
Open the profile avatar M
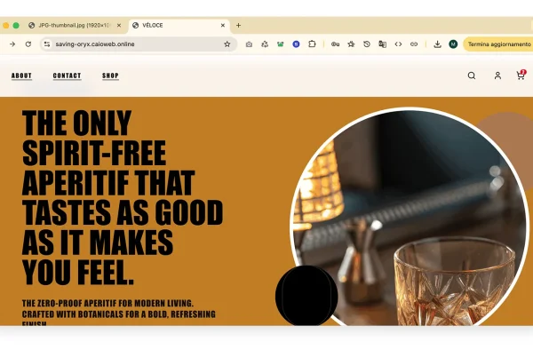click(x=453, y=44)
